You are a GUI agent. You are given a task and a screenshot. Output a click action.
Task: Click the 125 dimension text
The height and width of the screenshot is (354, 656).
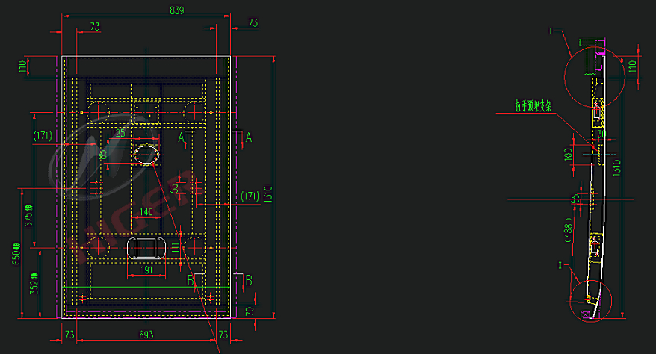(x=117, y=134)
